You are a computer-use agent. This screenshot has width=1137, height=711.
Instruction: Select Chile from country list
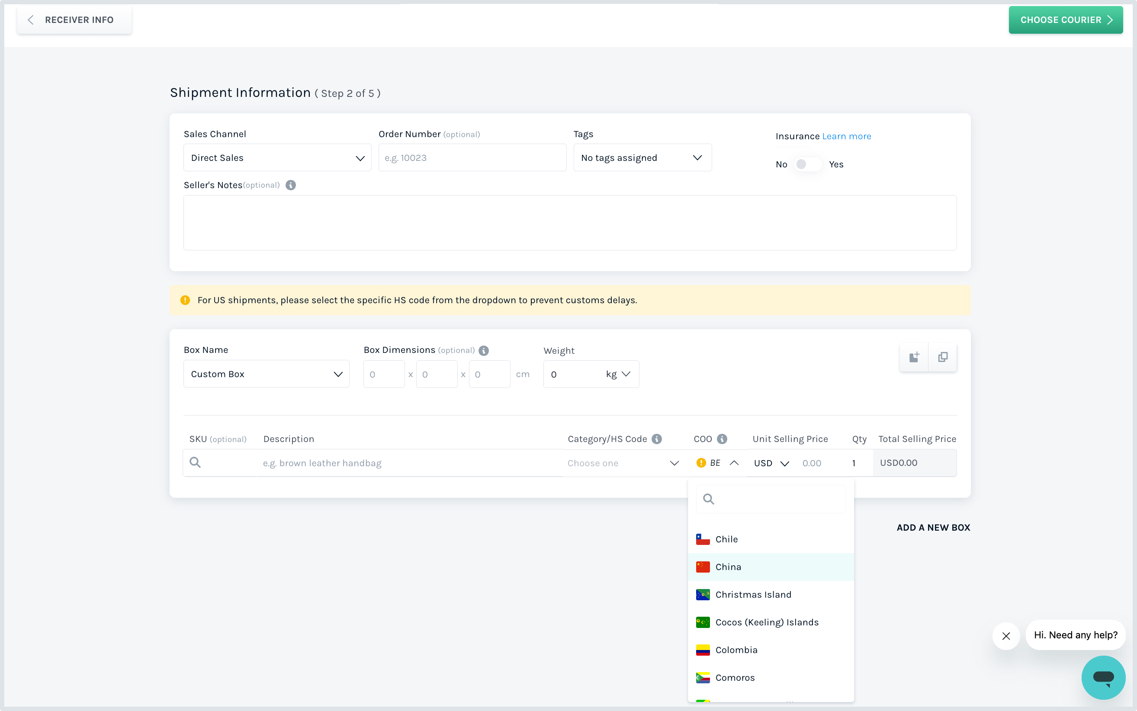point(771,539)
